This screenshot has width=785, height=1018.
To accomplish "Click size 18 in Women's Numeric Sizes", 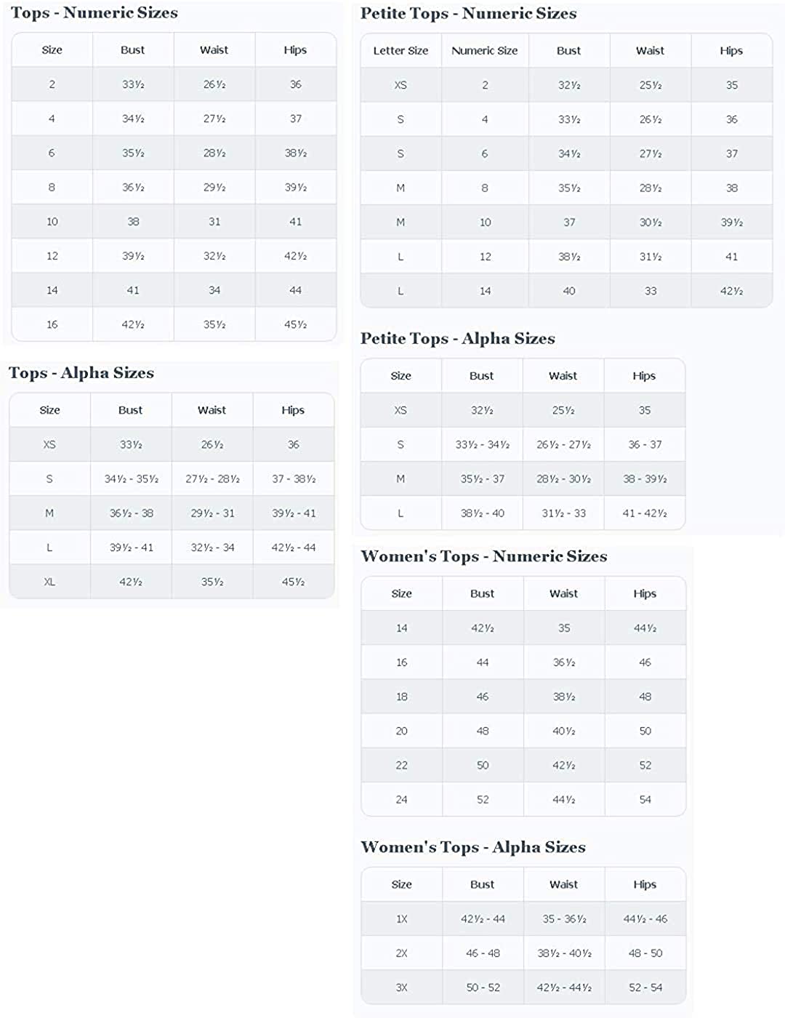I will pyautogui.click(x=402, y=697).
